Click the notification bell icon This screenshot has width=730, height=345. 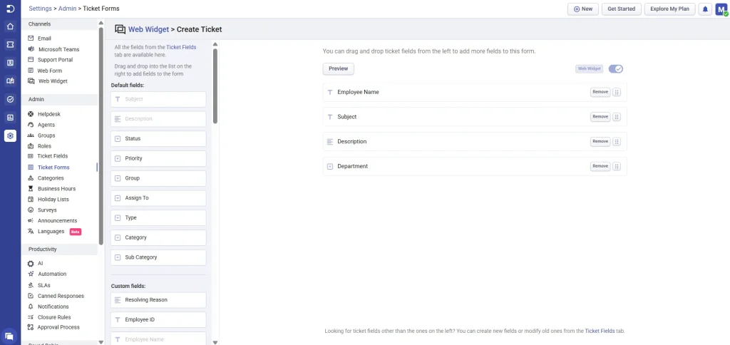click(x=705, y=9)
